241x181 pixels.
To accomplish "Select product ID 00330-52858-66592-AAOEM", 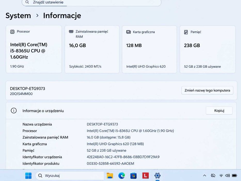I will tap(111, 163).
